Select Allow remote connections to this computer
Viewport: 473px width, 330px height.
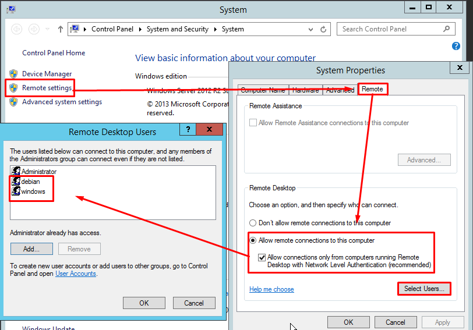pos(253,240)
